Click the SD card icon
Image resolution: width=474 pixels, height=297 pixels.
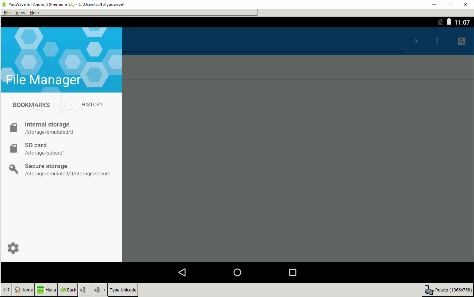(x=13, y=148)
